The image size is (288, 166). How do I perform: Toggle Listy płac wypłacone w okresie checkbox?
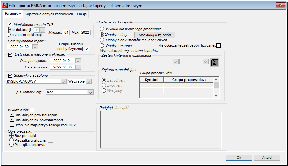click(10, 54)
